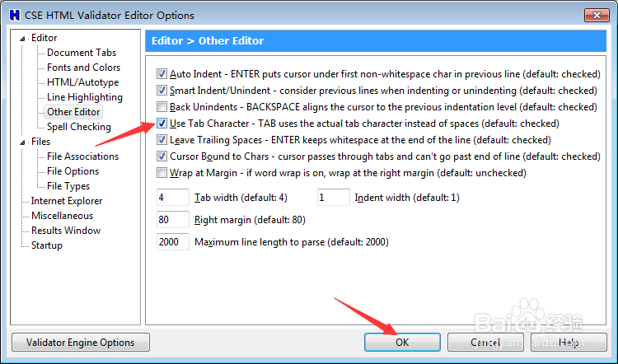Select Internet Explorer in the tree
Image resolution: width=618 pixels, height=364 pixels.
coord(67,201)
